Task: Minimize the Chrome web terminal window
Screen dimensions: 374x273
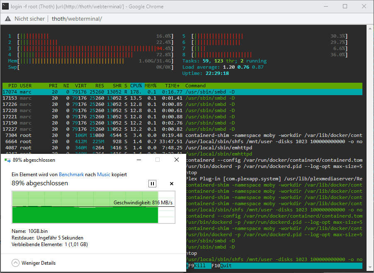Action: pos(326,7)
